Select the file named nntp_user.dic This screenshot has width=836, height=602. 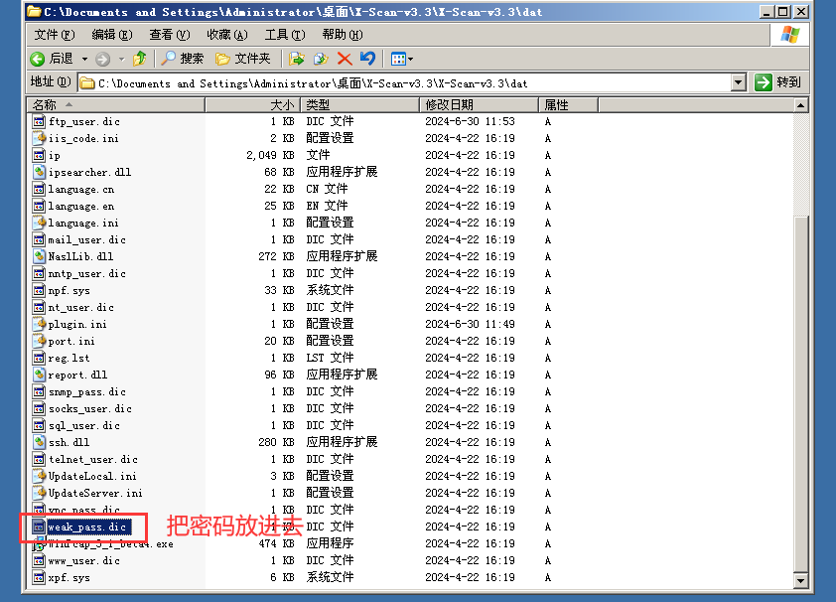87,273
